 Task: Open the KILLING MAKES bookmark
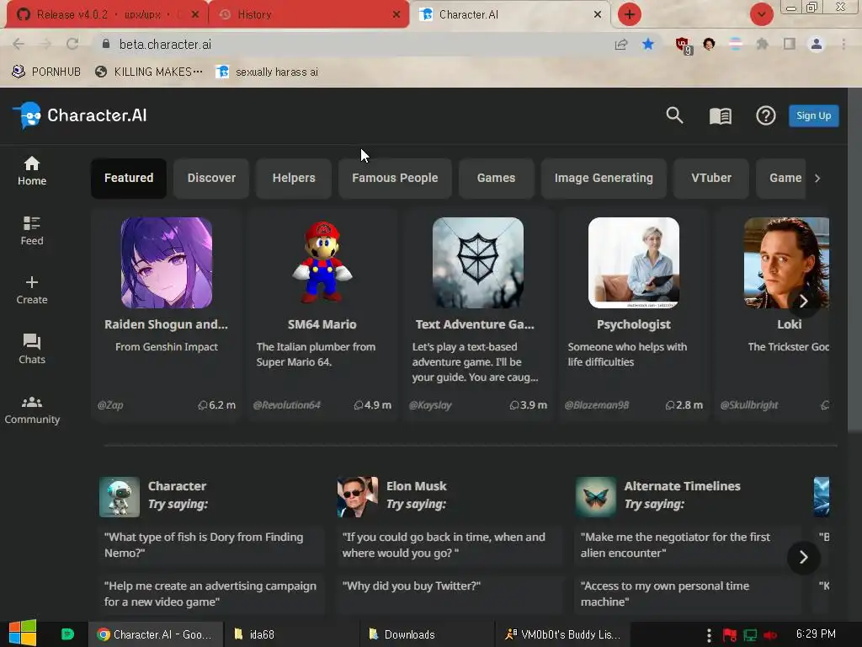click(x=148, y=72)
